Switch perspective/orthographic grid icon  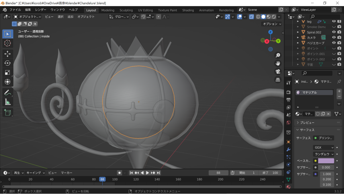278,80
